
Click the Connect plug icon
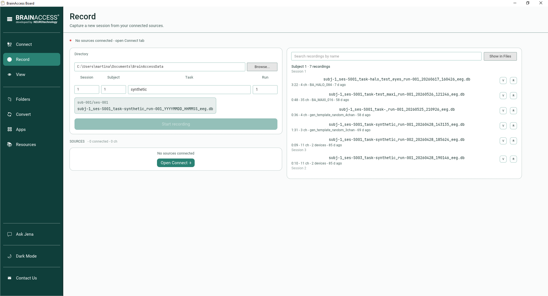click(9, 44)
